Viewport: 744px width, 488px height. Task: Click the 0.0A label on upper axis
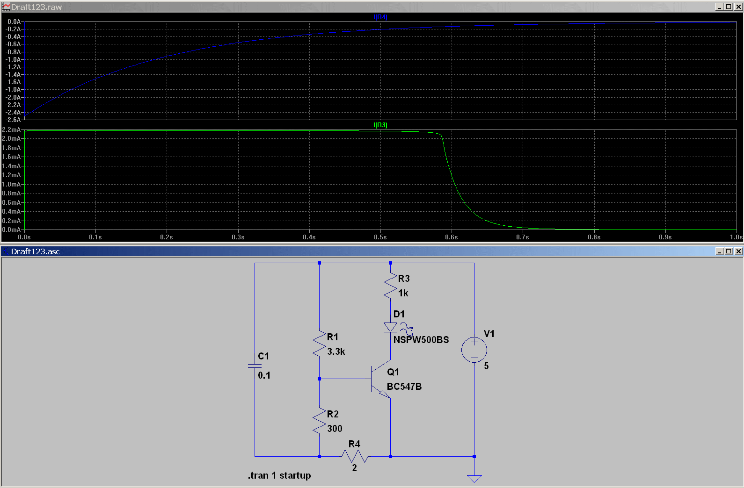14,22
